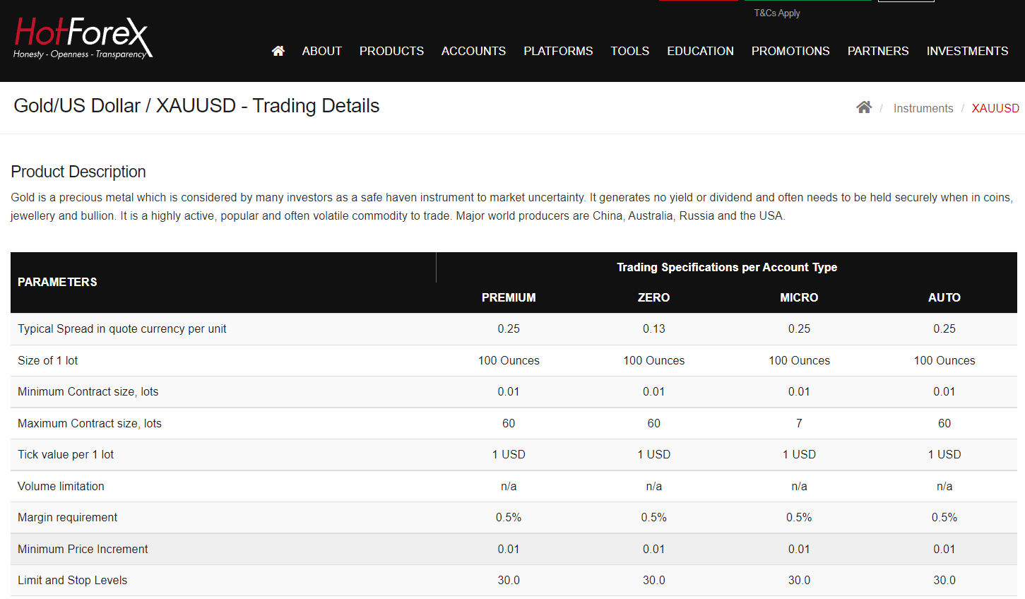This screenshot has height=599, width=1025.
Task: Click Minimum Price Increment row label
Action: point(83,549)
